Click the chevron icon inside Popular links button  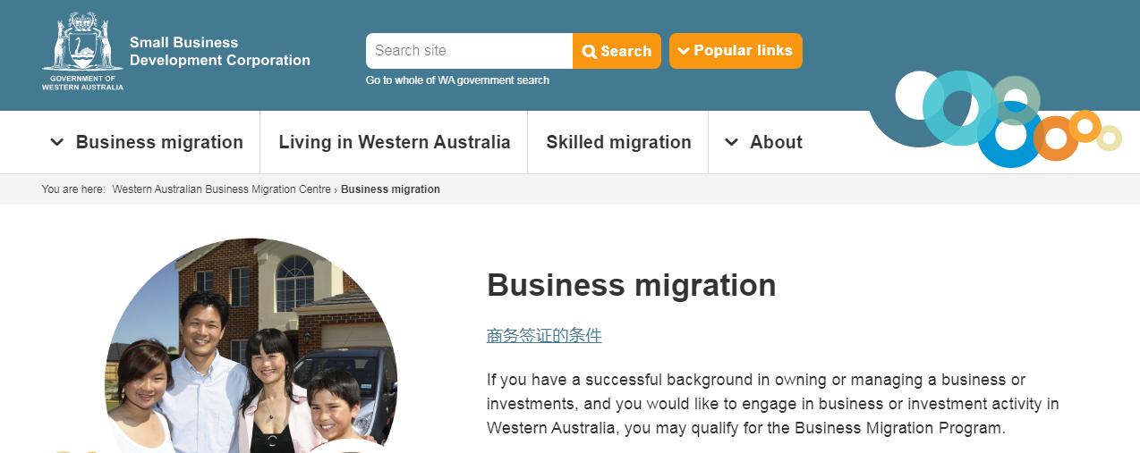pos(684,51)
